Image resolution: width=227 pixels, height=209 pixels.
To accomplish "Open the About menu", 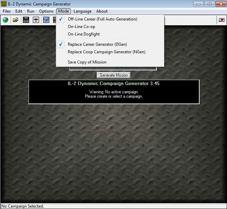I will pyautogui.click(x=102, y=11).
